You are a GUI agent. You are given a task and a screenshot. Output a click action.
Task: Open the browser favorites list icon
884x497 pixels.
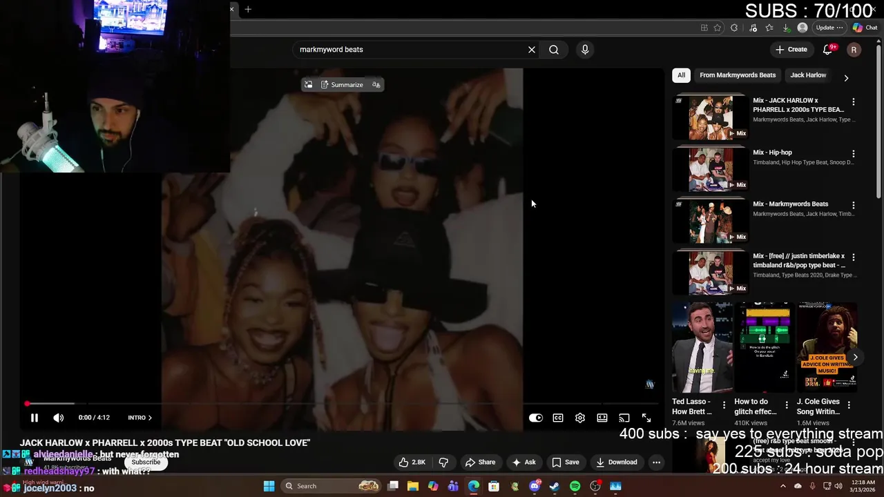coord(769,28)
